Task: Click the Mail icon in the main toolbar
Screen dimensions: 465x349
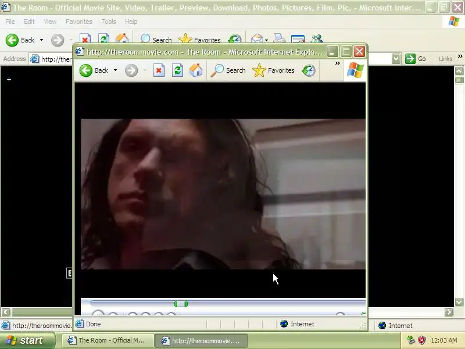Action: 257,39
